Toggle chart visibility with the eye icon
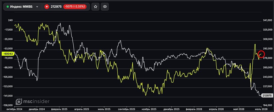 pyautogui.click(x=105, y=7)
